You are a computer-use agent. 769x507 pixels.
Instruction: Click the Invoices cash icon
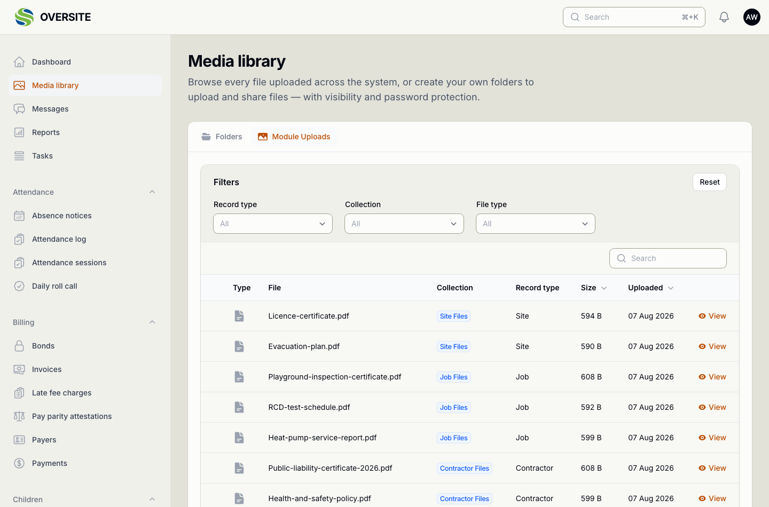point(19,369)
